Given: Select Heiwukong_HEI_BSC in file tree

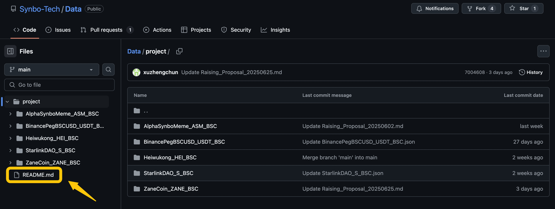Looking at the screenshot, I should (x=52, y=138).
